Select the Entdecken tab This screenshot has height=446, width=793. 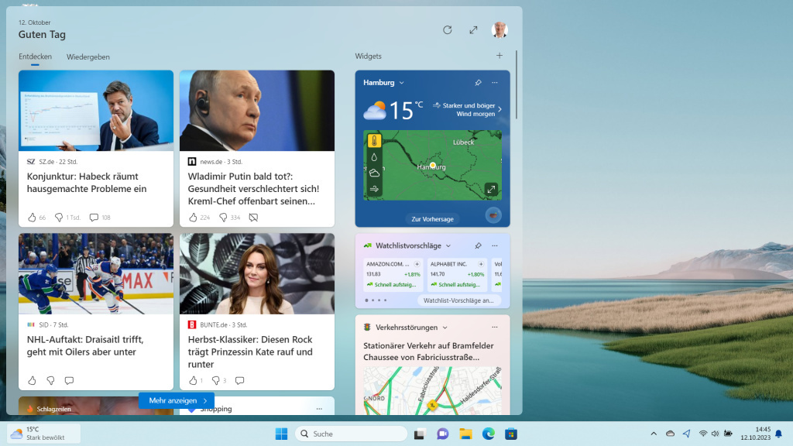35,57
